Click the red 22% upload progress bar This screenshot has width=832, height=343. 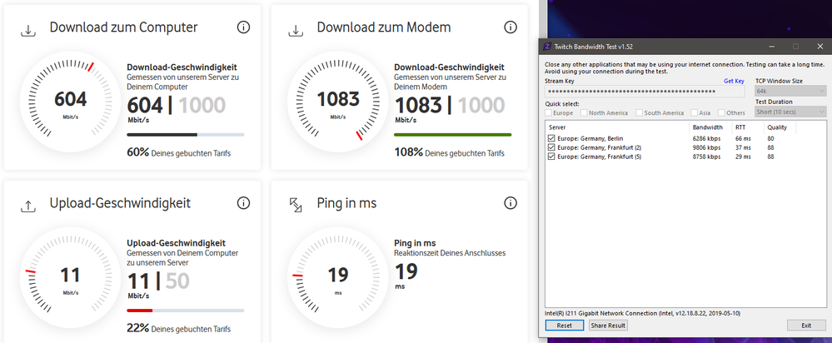coord(185,311)
